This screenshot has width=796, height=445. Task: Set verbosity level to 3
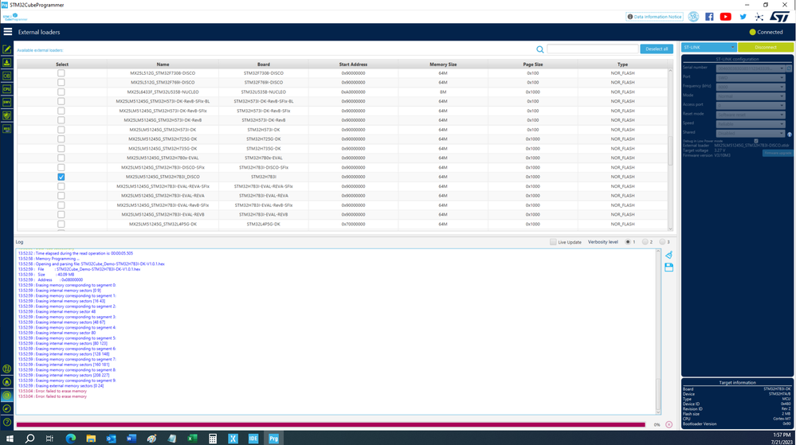(x=662, y=242)
